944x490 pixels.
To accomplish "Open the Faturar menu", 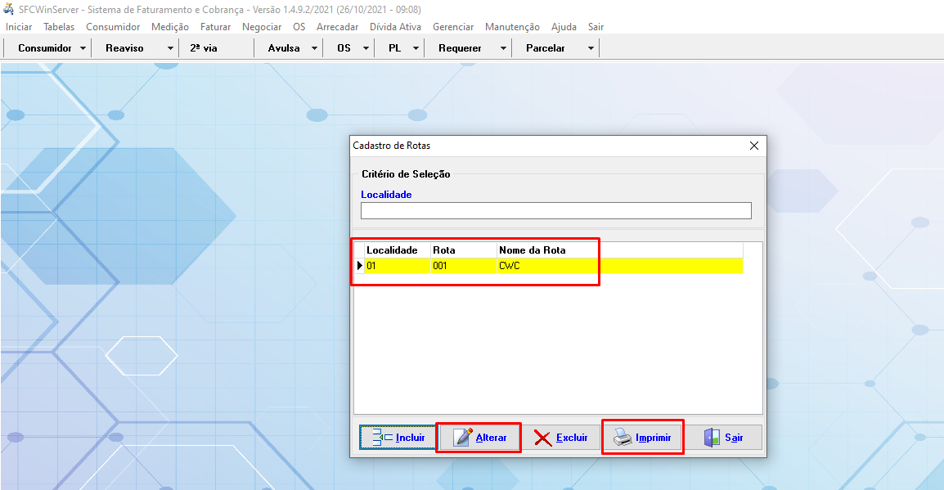I will [215, 27].
